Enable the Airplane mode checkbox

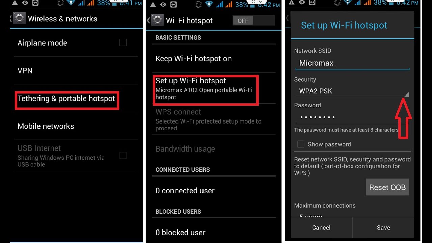[x=123, y=43]
